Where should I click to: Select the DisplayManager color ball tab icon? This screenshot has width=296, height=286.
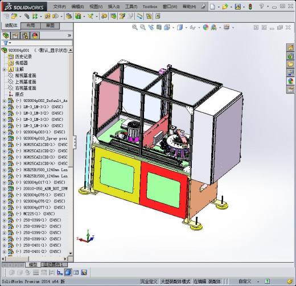pyautogui.click(x=35, y=35)
